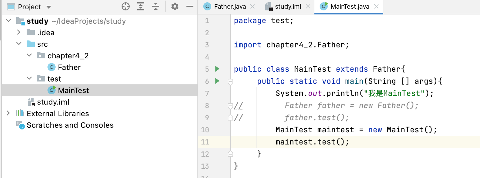Click the External Libraries icon
This screenshot has width=480, height=178.
20,113
